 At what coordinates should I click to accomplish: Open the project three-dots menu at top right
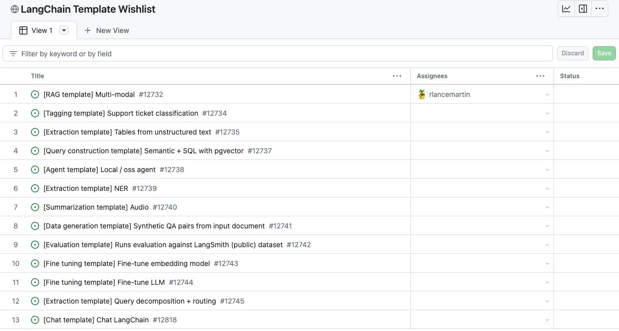[600, 9]
